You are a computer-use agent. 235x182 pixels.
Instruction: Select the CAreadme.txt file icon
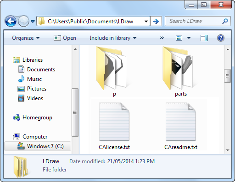pyautogui.click(x=181, y=122)
